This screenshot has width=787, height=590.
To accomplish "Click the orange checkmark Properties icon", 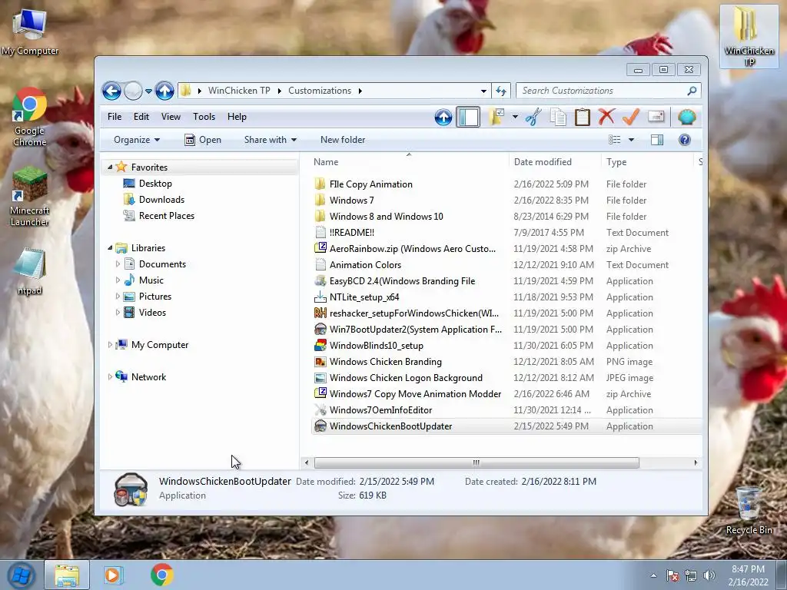I will [x=631, y=117].
